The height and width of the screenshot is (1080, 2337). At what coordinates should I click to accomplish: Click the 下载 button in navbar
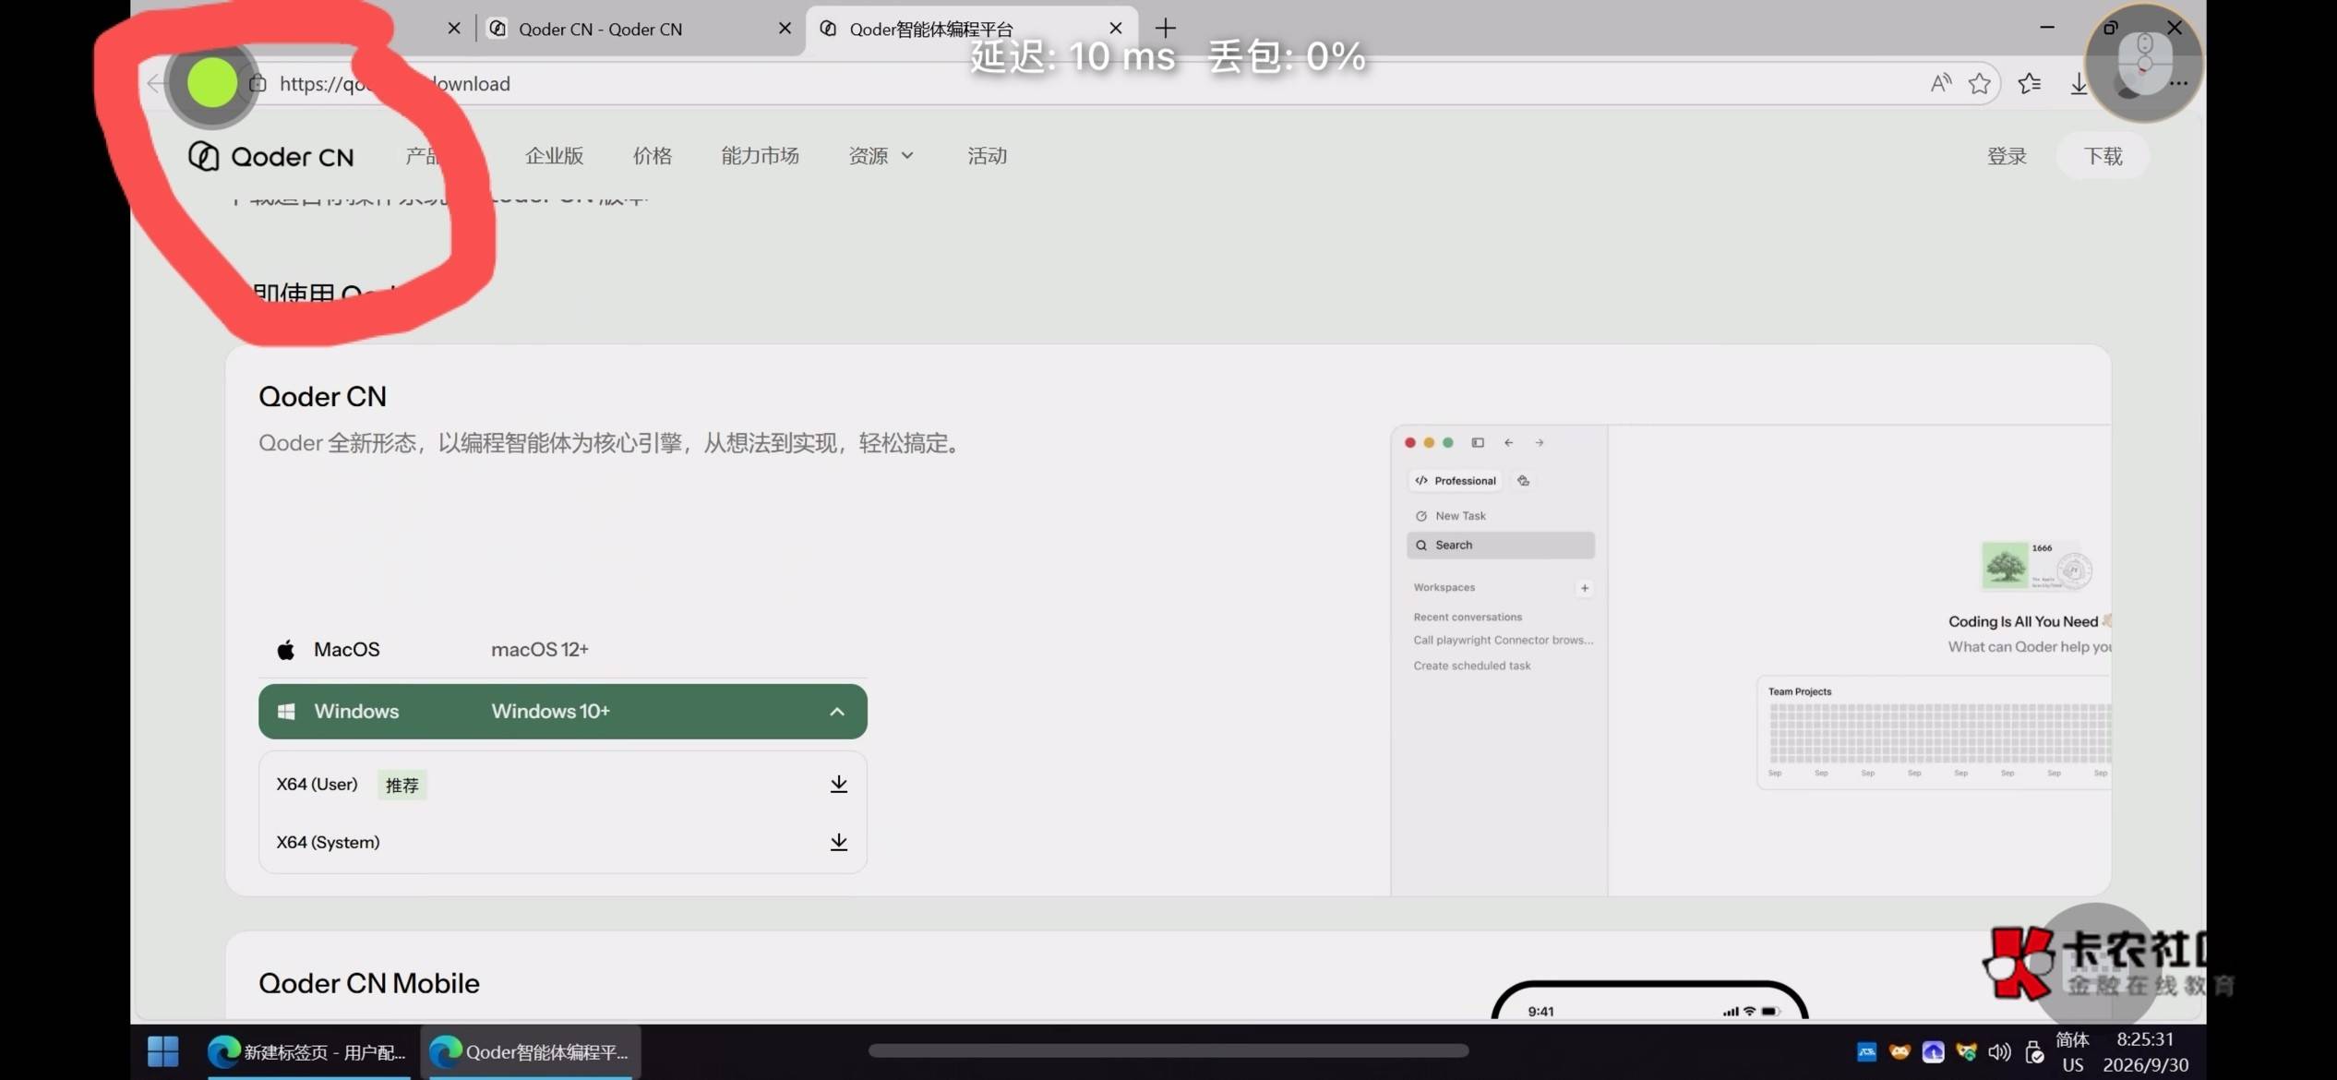click(2103, 156)
